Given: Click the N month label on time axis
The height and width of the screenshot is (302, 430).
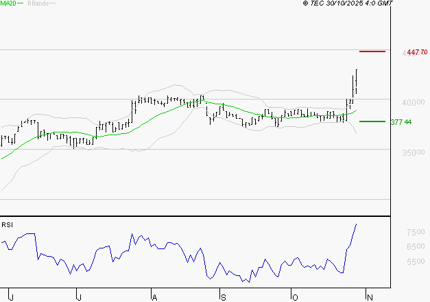Looking at the screenshot, I should click(370, 297).
